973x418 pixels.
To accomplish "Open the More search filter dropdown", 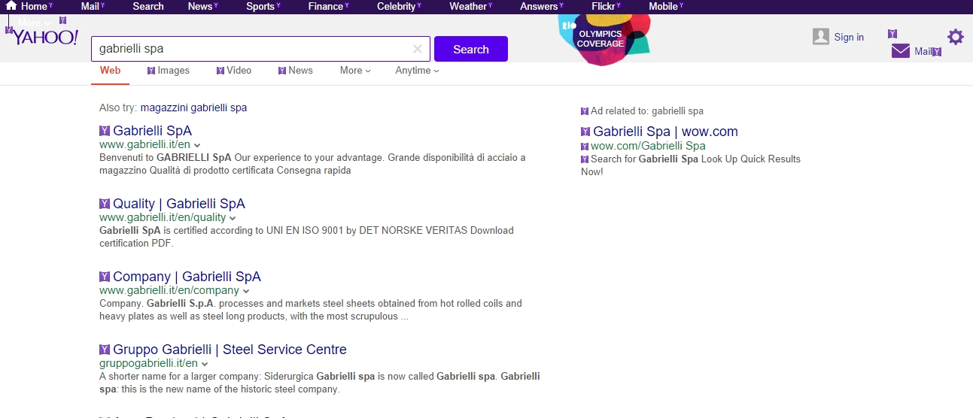I will pyautogui.click(x=355, y=71).
